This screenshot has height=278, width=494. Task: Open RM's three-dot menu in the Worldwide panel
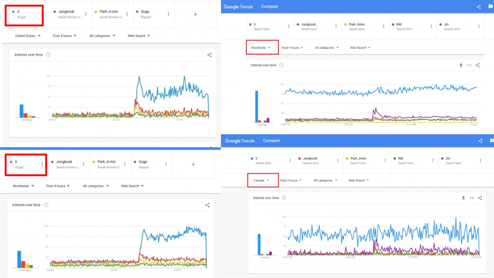(x=431, y=27)
